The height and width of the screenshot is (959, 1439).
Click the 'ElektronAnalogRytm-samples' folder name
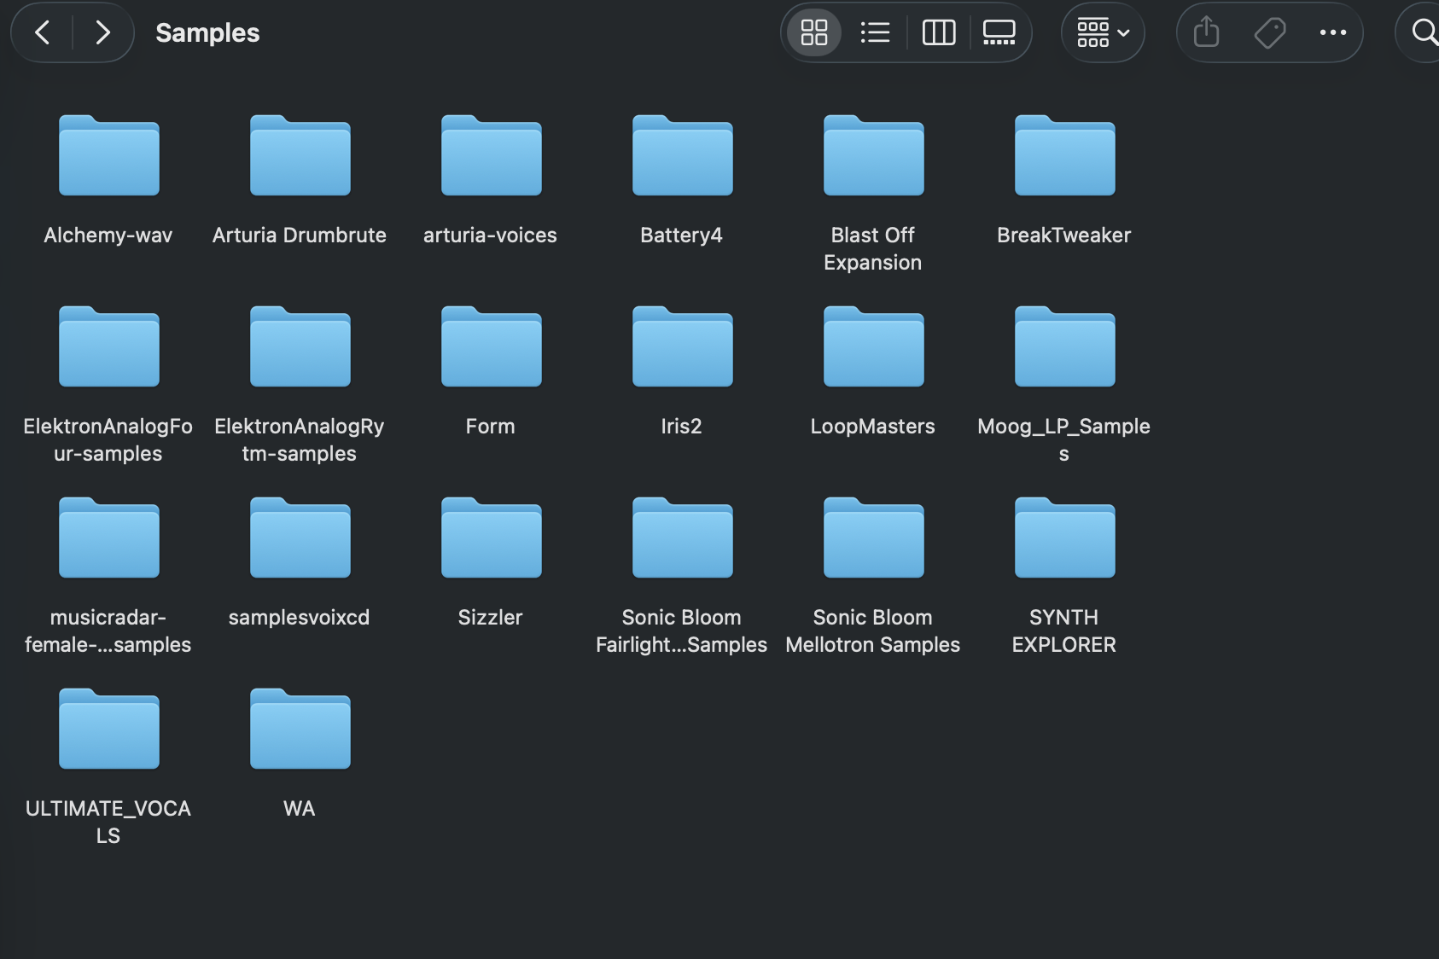[x=300, y=440]
